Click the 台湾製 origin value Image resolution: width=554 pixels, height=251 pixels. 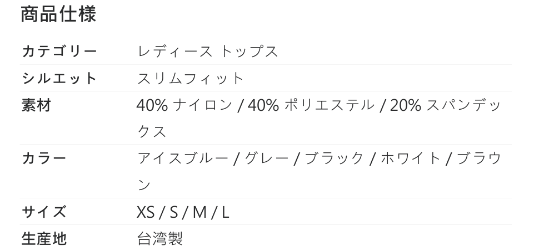(x=159, y=239)
